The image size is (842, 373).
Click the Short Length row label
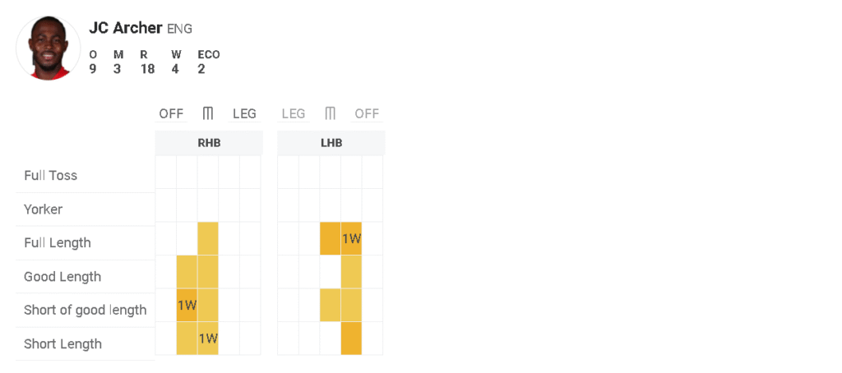[63, 343]
